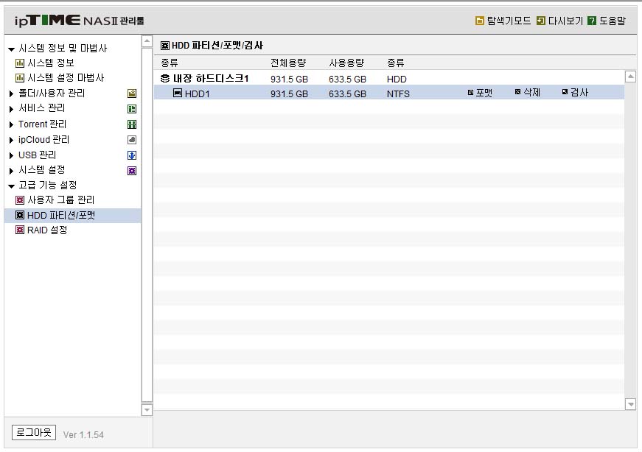Image resolution: width=642 pixels, height=452 pixels.
Task: Click 검사 to check HDD1
Action: 575,93
